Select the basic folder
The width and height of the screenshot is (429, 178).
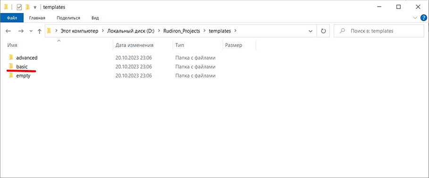(22, 66)
